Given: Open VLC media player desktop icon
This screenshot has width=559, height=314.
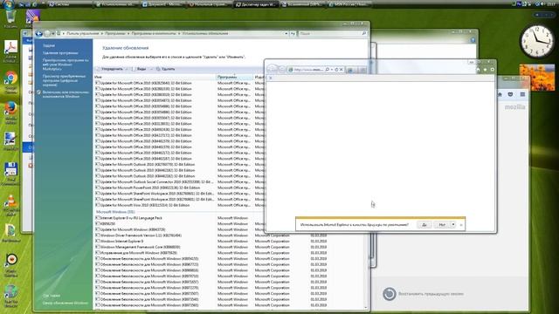Looking at the screenshot, I should (x=10, y=205).
